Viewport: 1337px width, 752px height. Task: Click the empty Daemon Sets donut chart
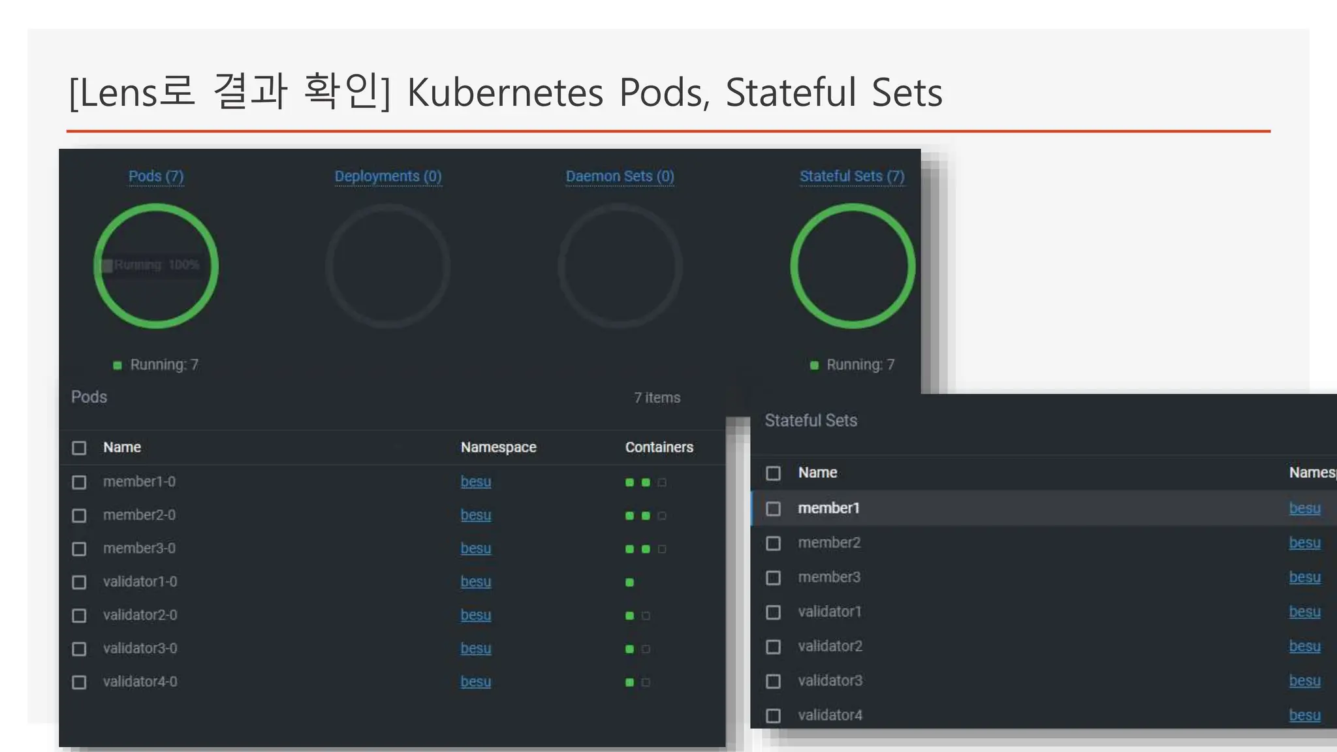(620, 266)
